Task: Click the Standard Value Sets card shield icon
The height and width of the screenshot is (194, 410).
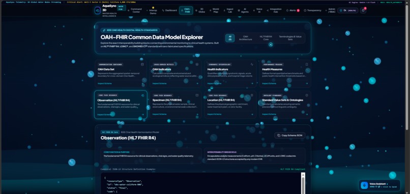Action: tap(307, 95)
